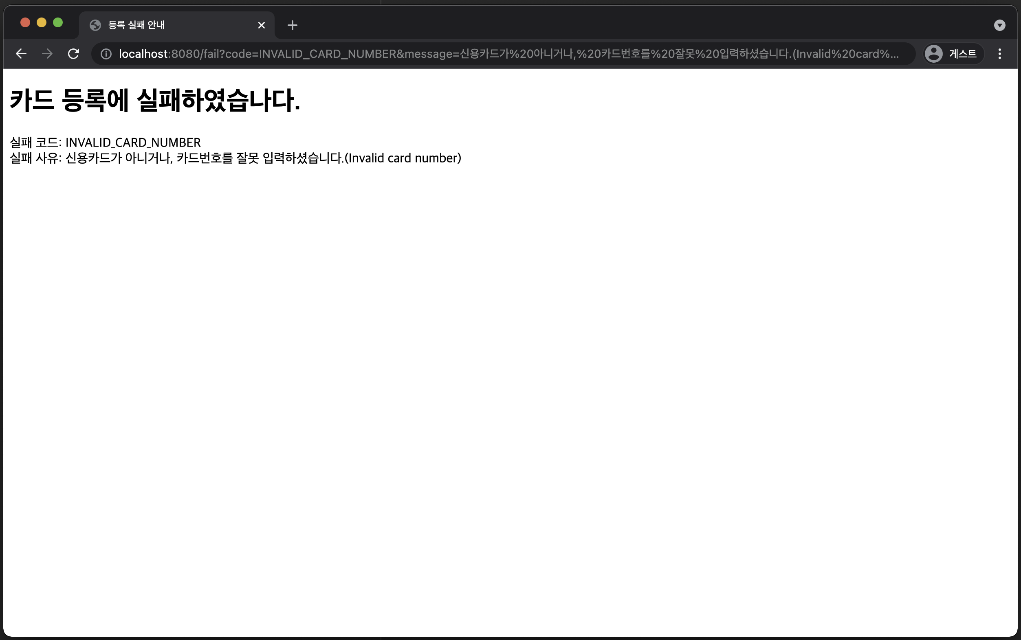Click the 카드 등록에 실패하였습니다 heading
Viewport: 1021px width, 640px height.
coord(154,100)
